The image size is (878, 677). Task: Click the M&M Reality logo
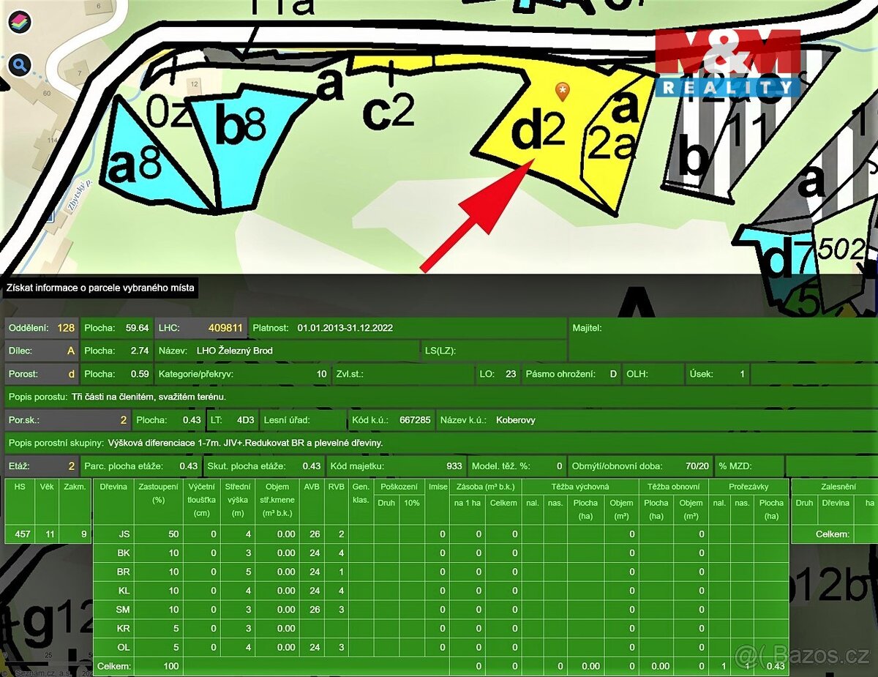coord(727,64)
